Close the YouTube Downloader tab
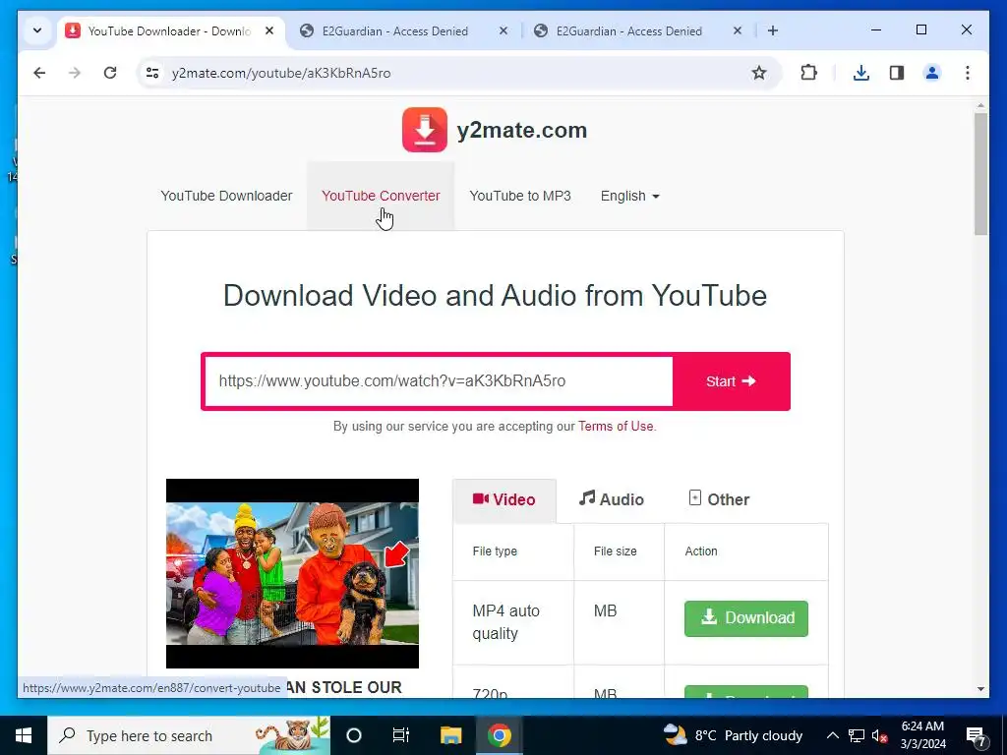Image resolution: width=1007 pixels, height=755 pixels. pyautogui.click(x=269, y=30)
